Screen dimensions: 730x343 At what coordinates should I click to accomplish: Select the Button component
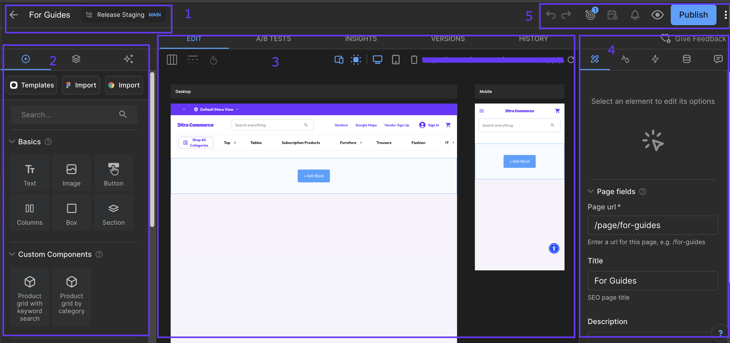point(113,173)
